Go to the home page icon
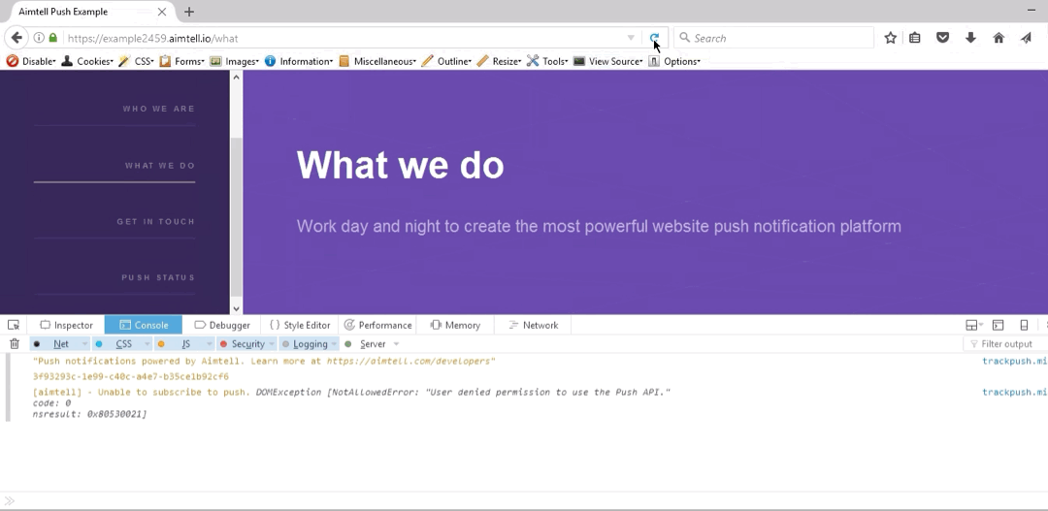 tap(999, 38)
